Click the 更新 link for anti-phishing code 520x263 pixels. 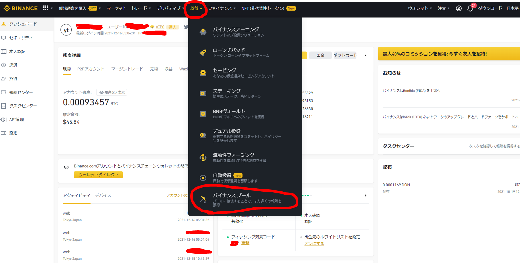click(245, 243)
